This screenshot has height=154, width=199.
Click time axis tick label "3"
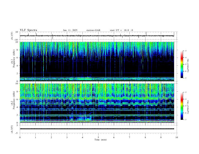click(x=67, y=137)
